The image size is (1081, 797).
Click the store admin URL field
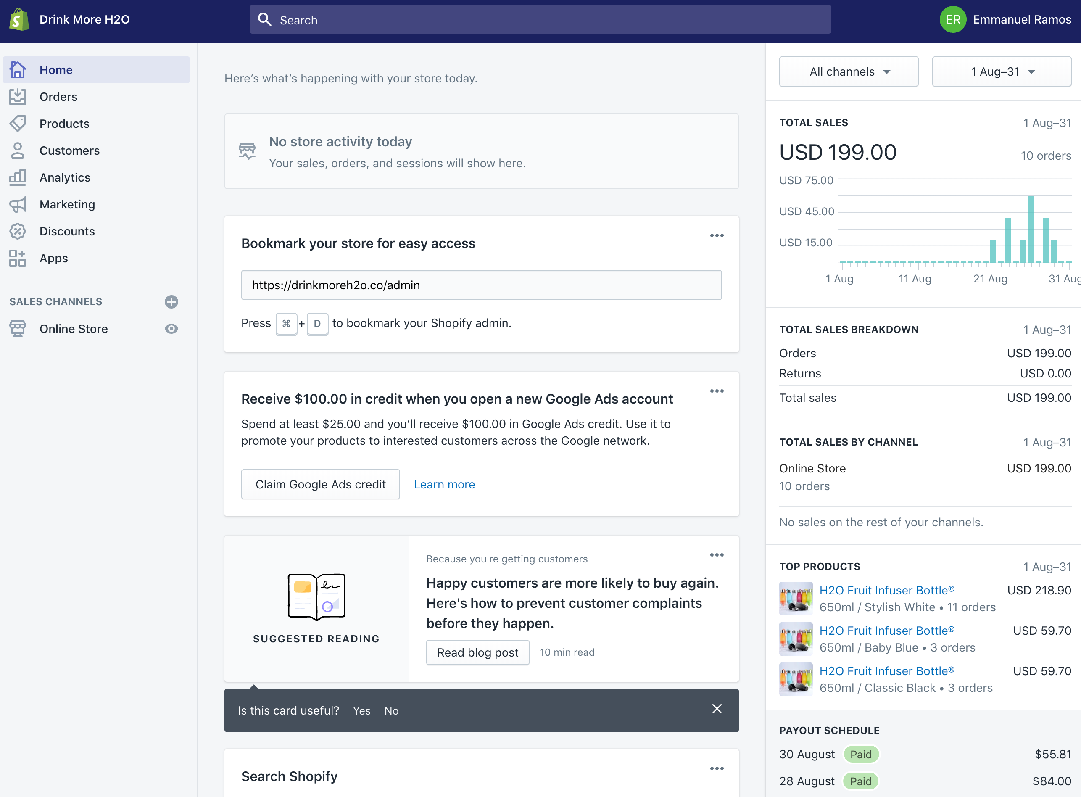(481, 285)
